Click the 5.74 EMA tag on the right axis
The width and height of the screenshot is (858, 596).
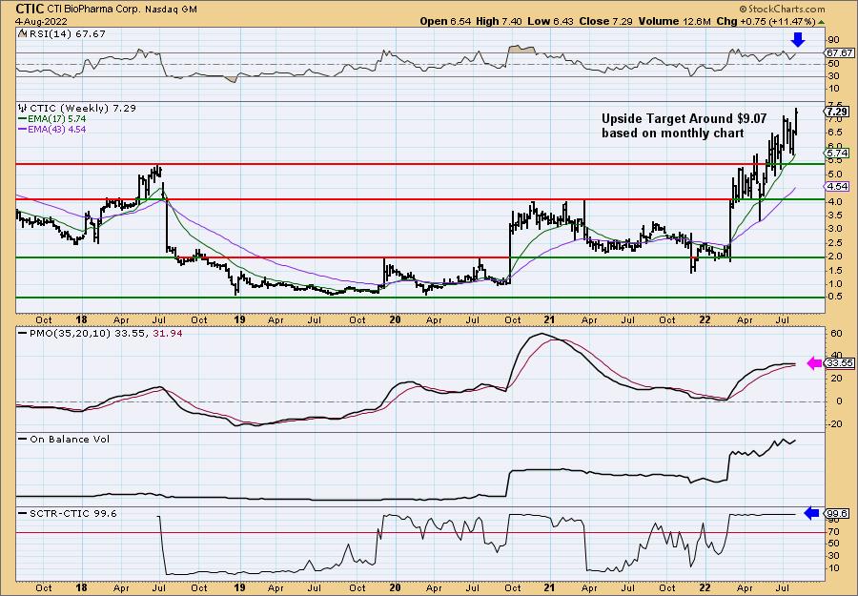(837, 154)
